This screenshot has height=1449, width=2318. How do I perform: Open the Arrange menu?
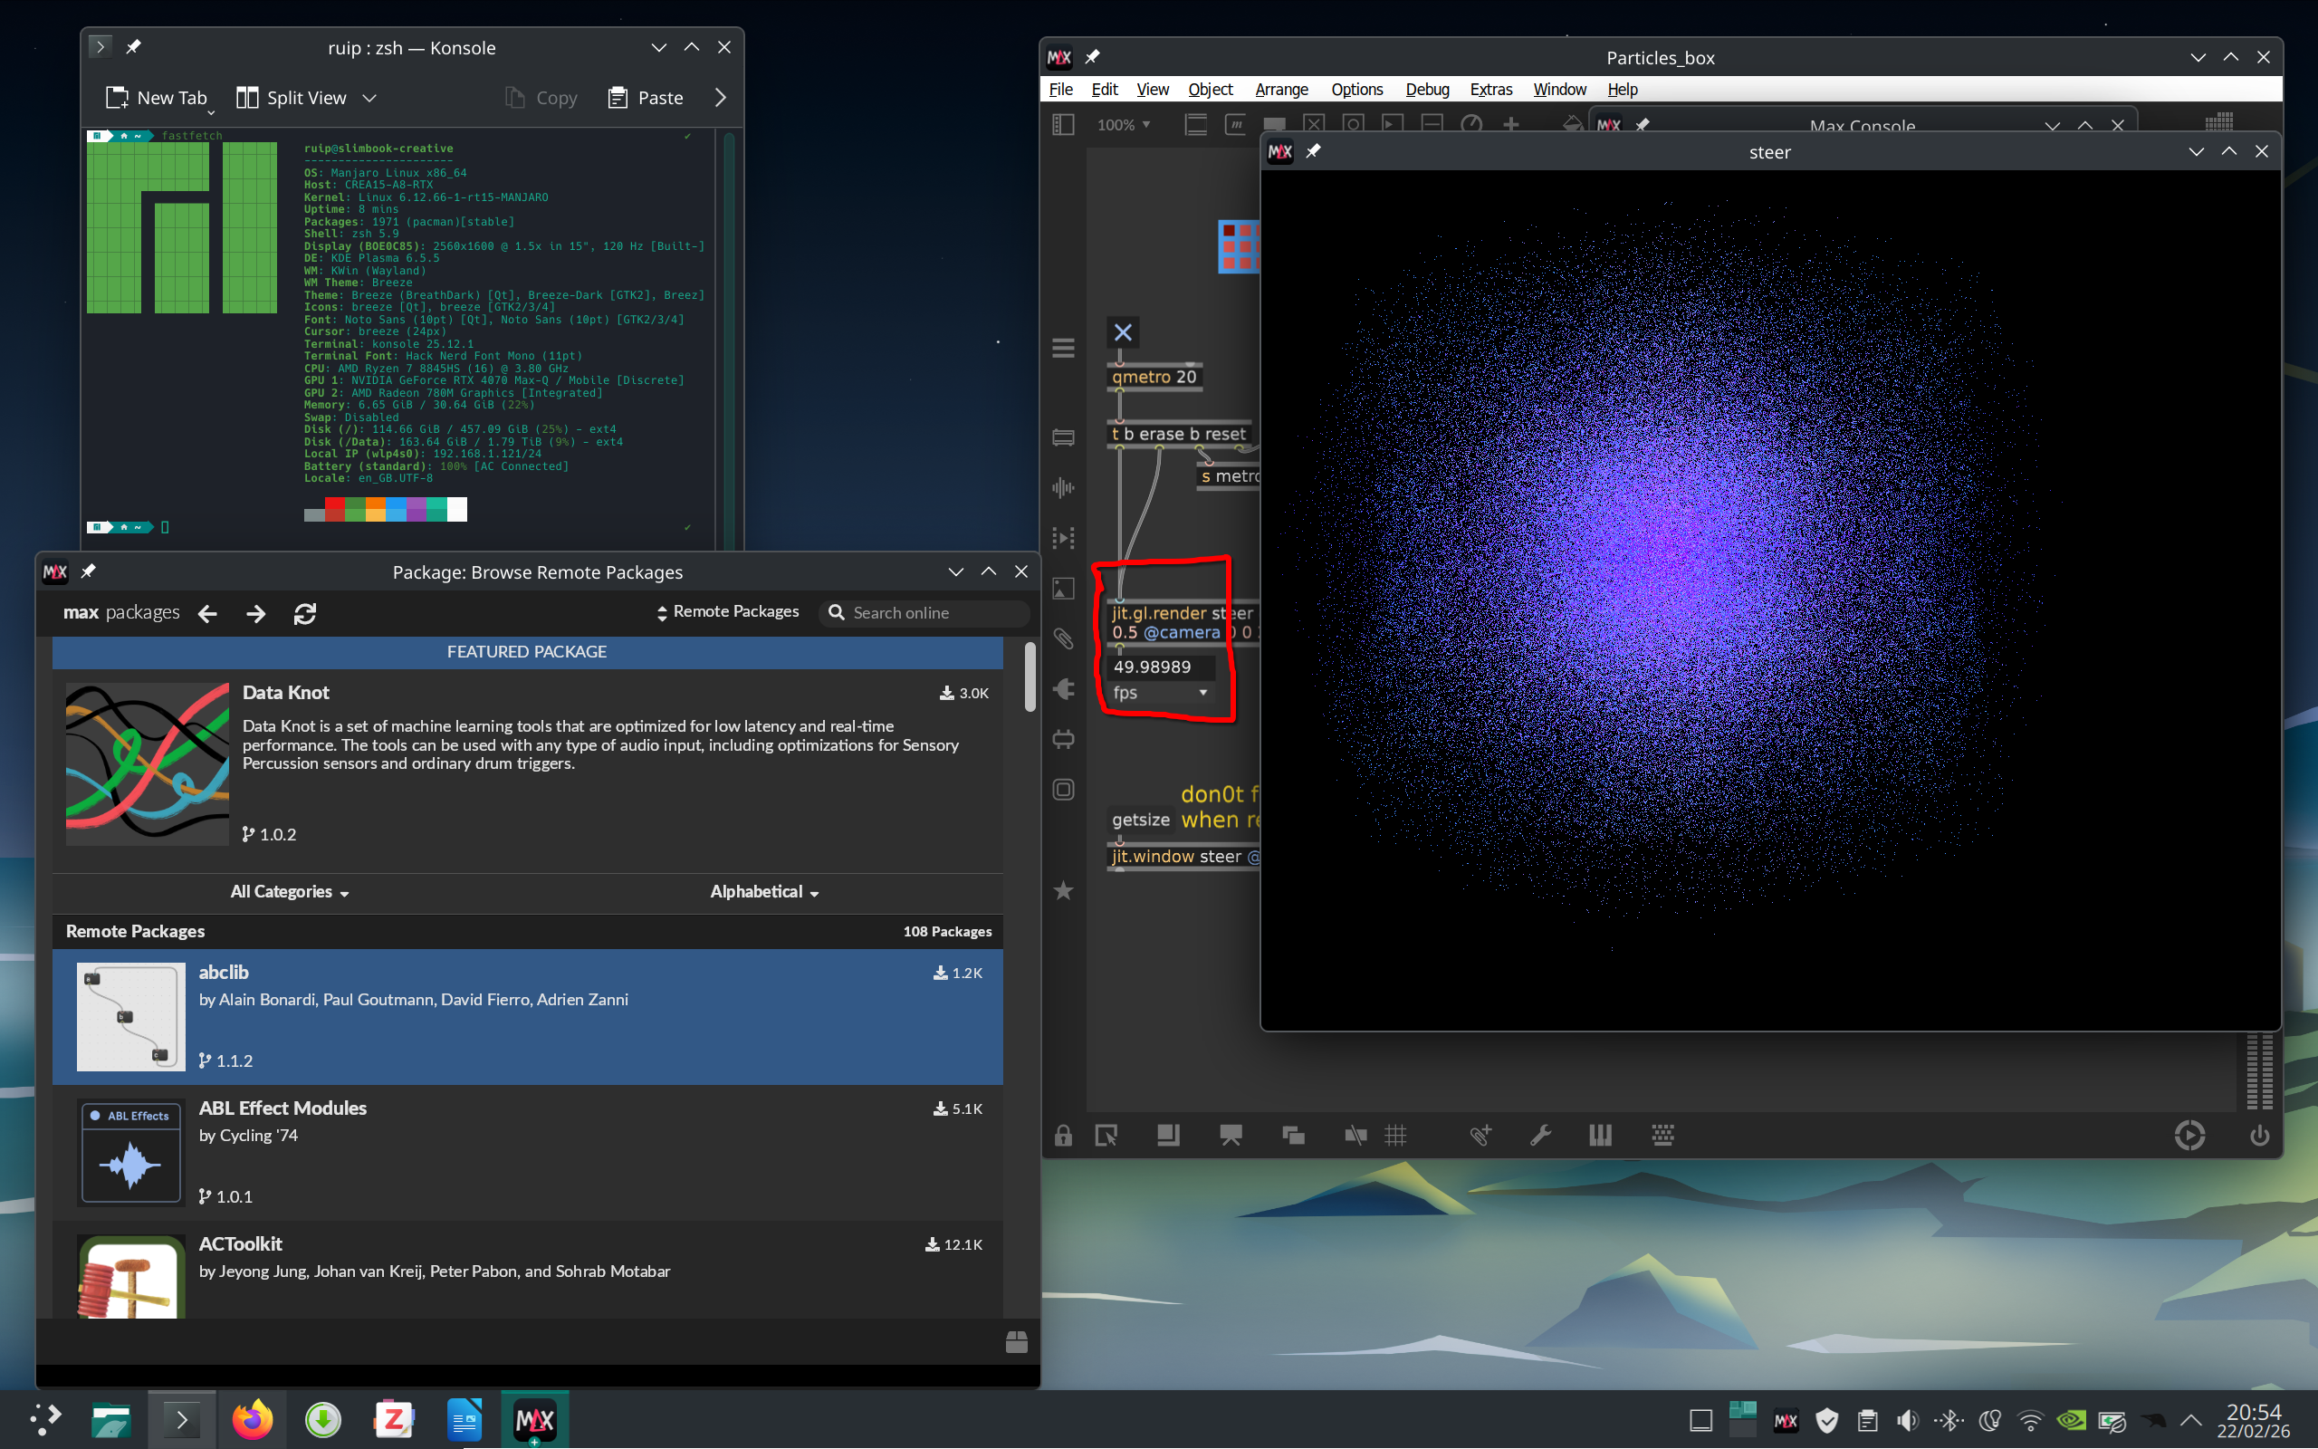click(1280, 89)
